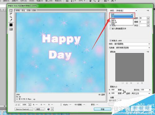Open the 视图(V) menu in Photoshop
Image resolution: width=155 pixels, height=115 pixels.
40,1
